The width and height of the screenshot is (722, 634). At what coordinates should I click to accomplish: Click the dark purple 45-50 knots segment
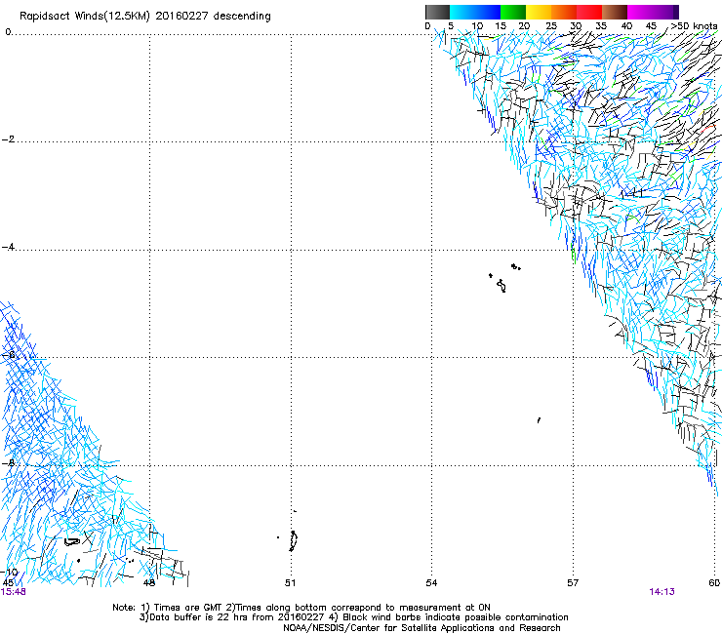pyautogui.click(x=665, y=12)
